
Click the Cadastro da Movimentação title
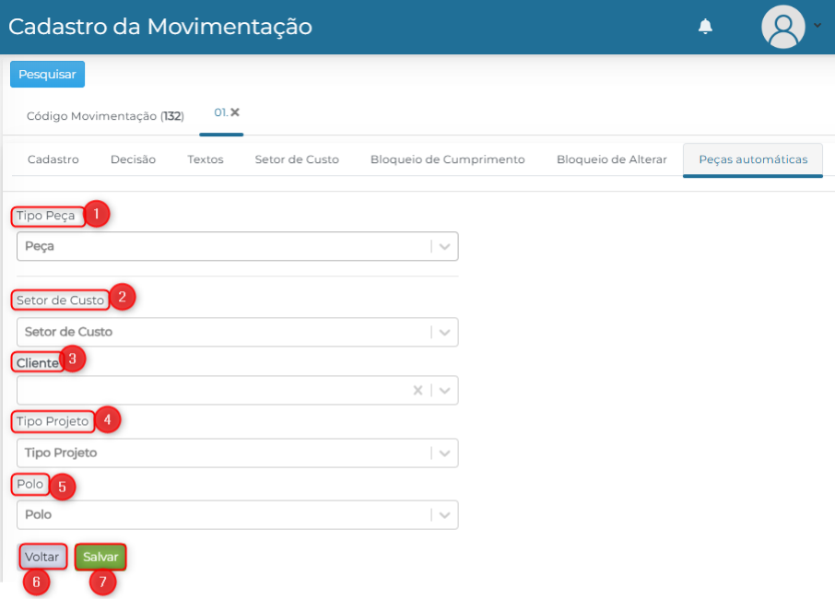[160, 27]
